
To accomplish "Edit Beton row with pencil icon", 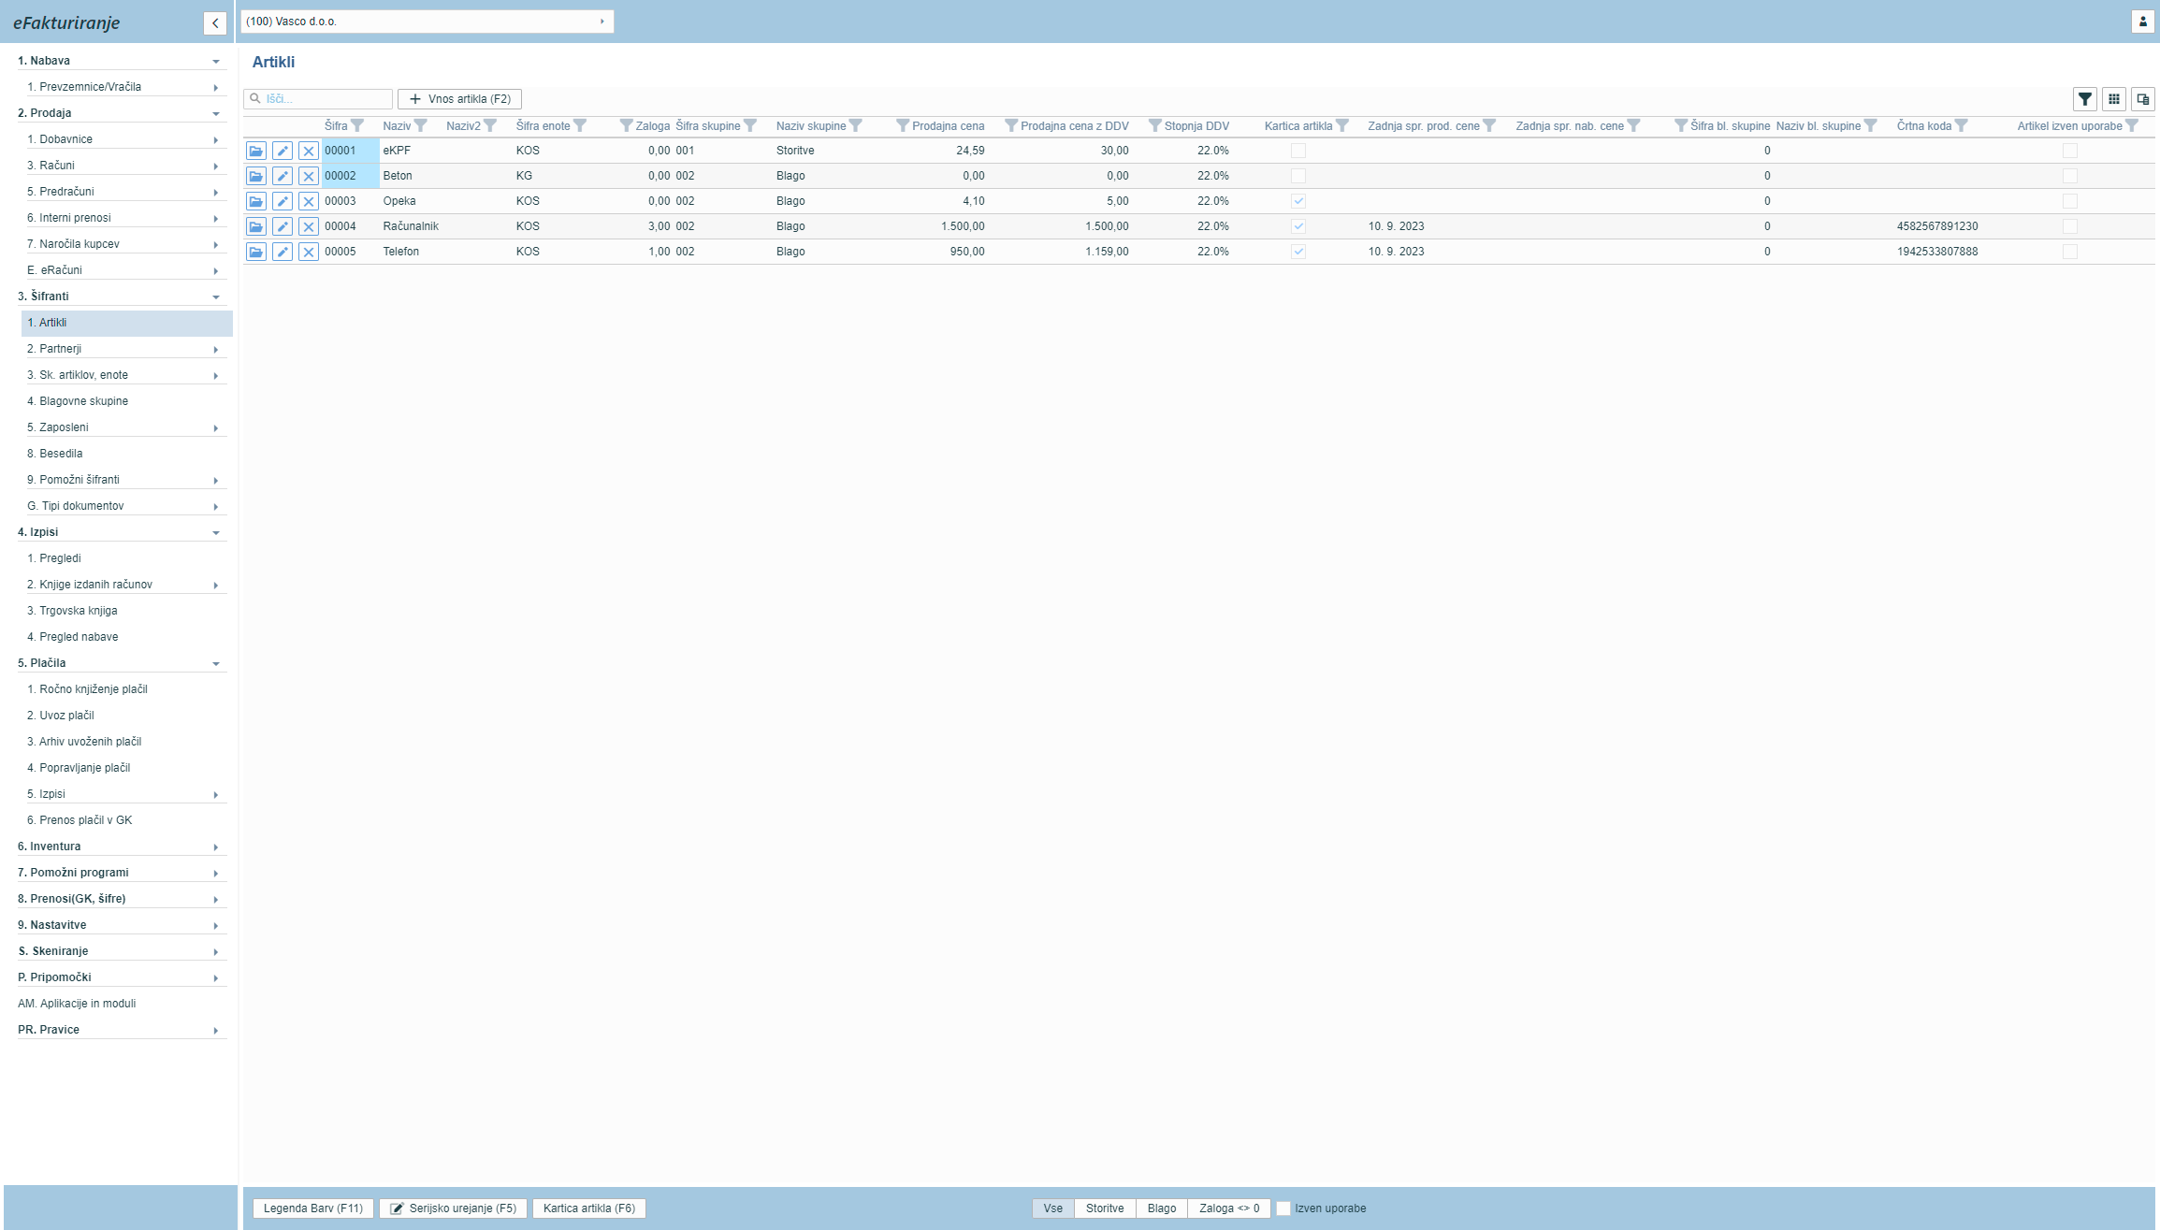I will (282, 176).
